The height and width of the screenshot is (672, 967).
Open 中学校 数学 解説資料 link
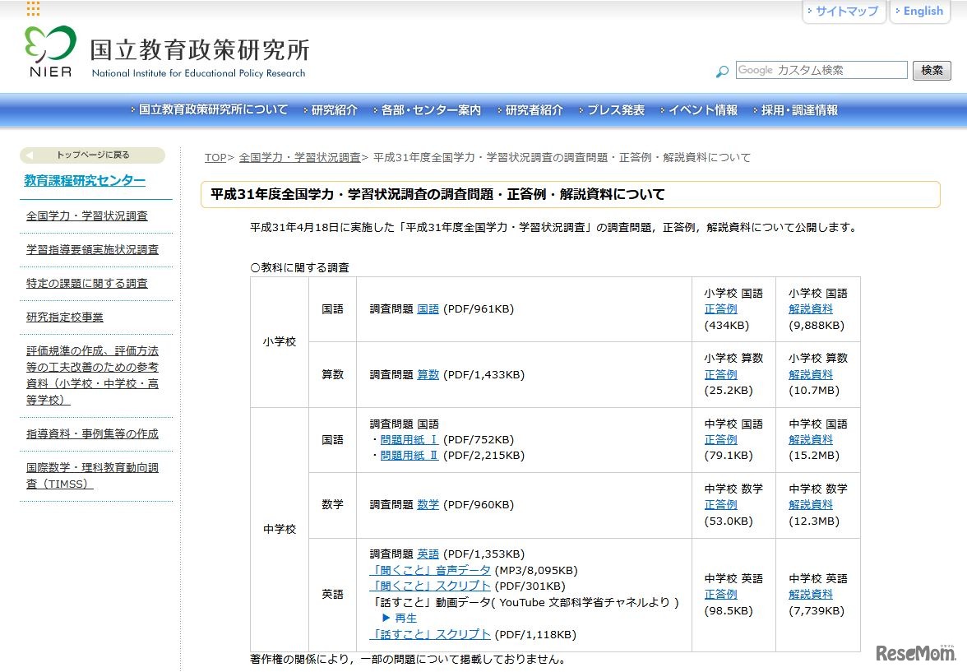point(810,505)
